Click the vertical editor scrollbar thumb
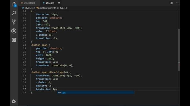The width and height of the screenshot is (190, 106). pyautogui.click(x=179, y=50)
